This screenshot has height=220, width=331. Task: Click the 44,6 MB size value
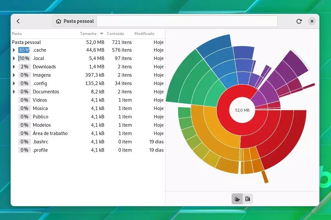click(x=95, y=50)
